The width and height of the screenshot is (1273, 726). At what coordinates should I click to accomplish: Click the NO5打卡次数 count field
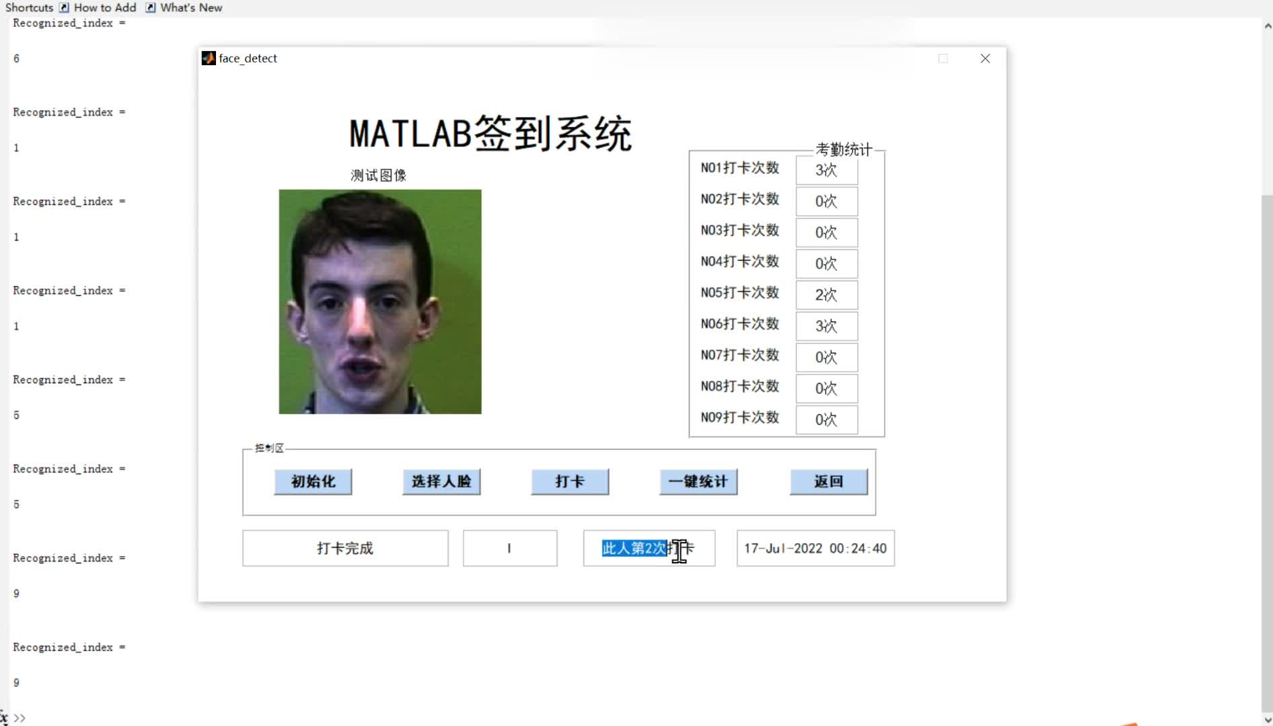pyautogui.click(x=826, y=295)
